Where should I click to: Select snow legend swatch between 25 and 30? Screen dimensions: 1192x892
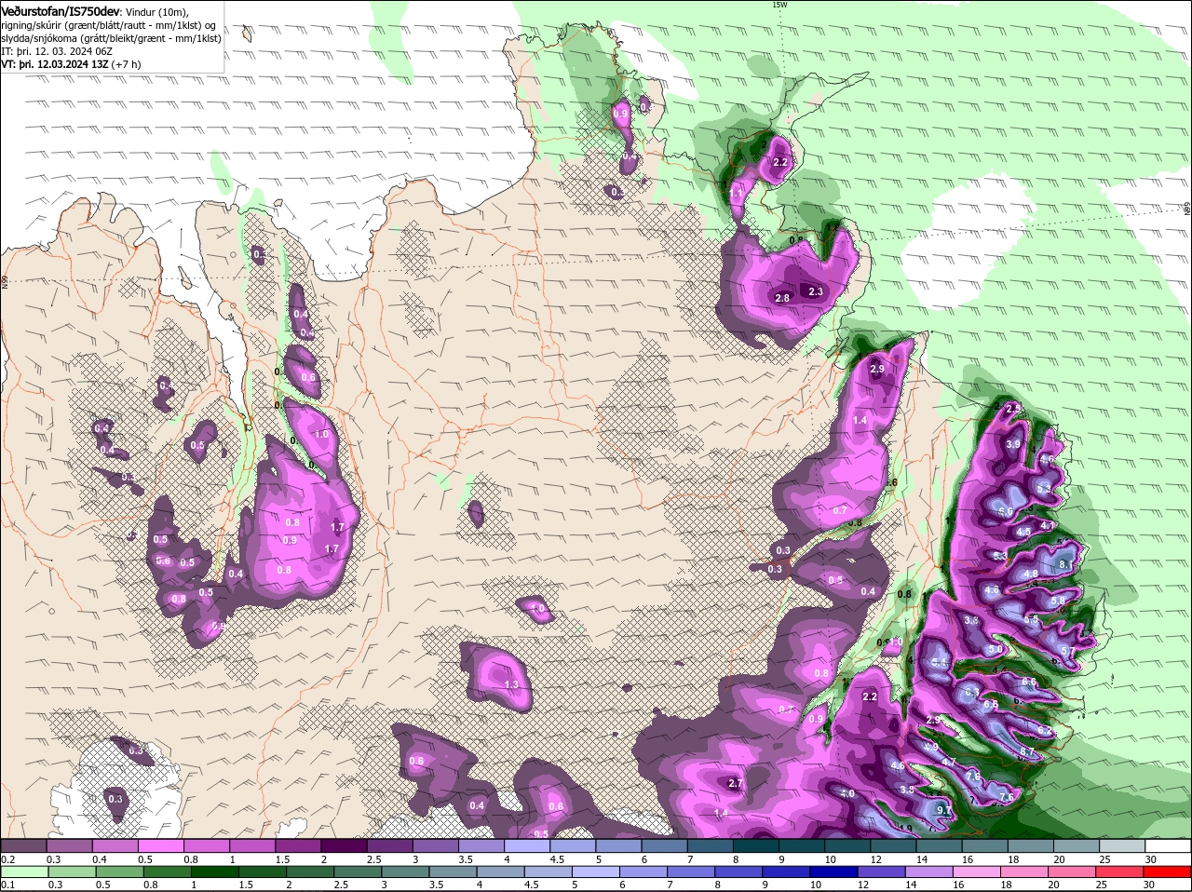click(1123, 845)
